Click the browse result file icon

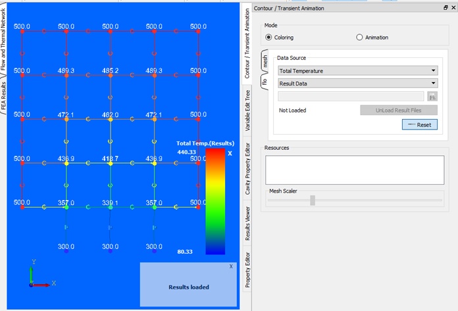[x=432, y=97]
